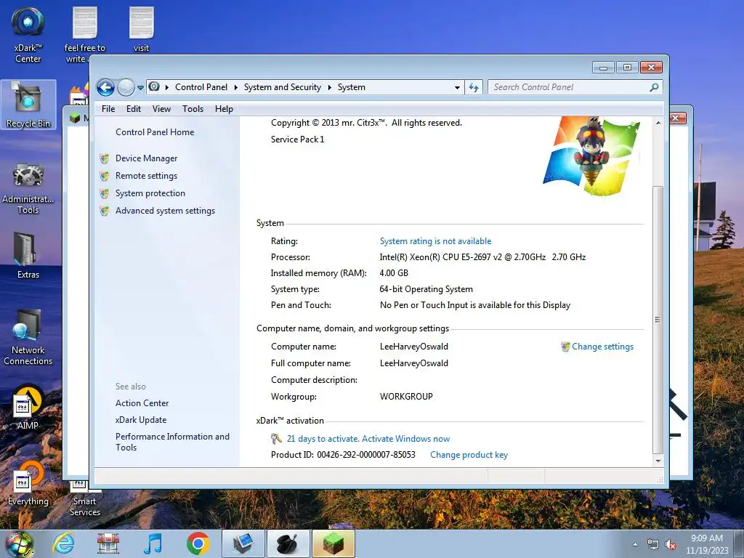Expand the arrow after Control Panel breadcrumb
This screenshot has width=744, height=558.
(x=236, y=87)
